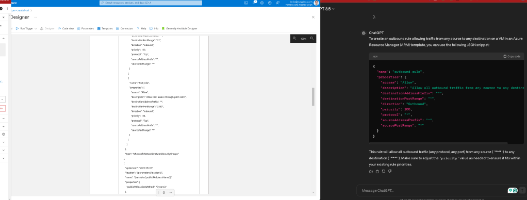Click Run Trigger in designer toolbar

coord(25,28)
